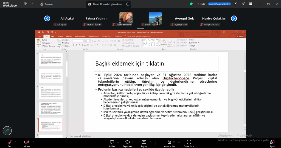Screen dimensions: 281x148
Task: Click the slide title placeholder text
Action: pyautogui.click(x=130, y=63)
